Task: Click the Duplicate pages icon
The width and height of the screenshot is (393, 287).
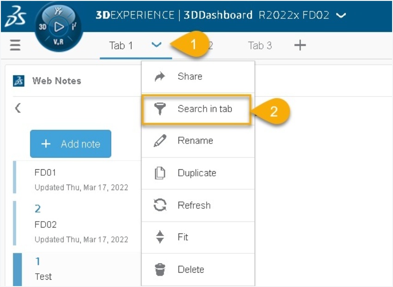Action: click(160, 173)
